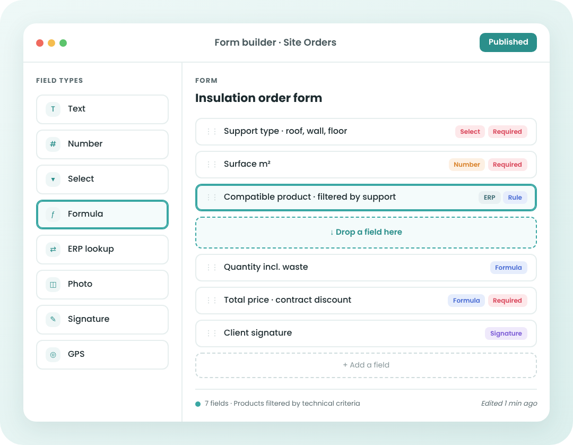Click ERP badge on Compatible product row
573x445 pixels.
click(489, 198)
